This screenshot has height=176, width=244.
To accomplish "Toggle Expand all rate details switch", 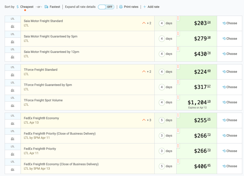I will click(106, 7).
